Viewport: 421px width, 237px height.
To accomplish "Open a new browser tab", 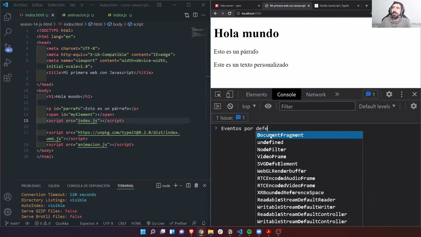I will tap(366, 6).
